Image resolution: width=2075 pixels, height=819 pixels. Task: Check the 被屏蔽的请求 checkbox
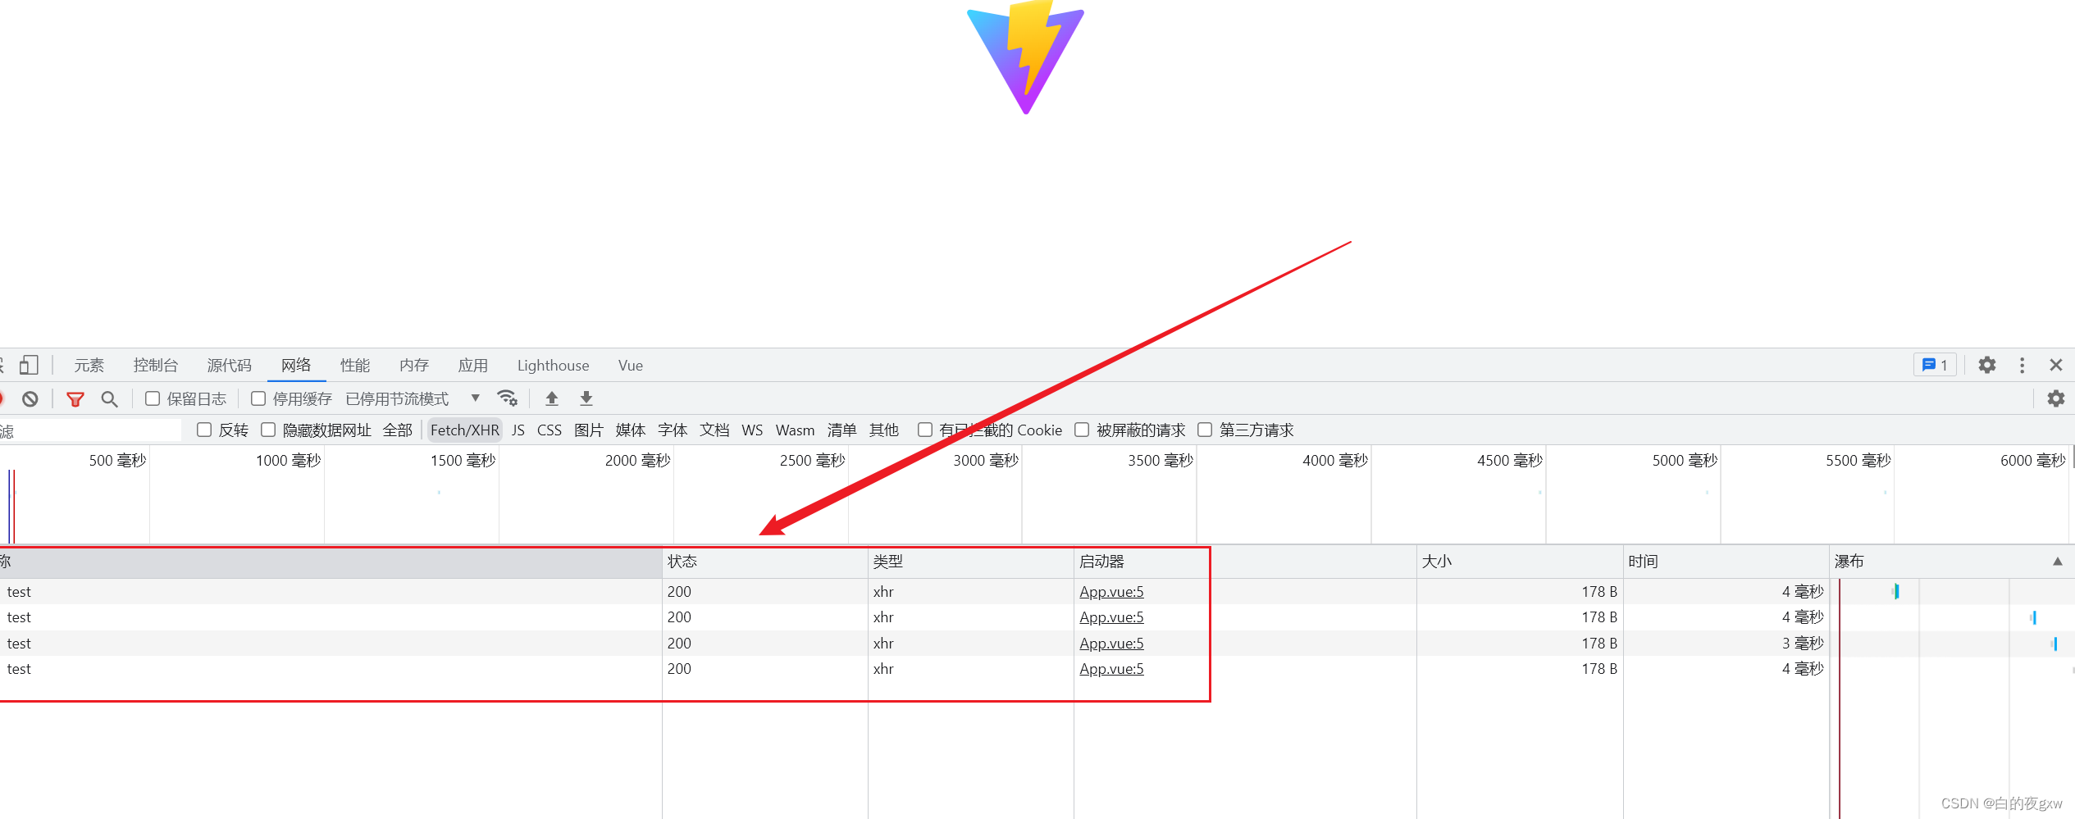pyautogui.click(x=1082, y=430)
